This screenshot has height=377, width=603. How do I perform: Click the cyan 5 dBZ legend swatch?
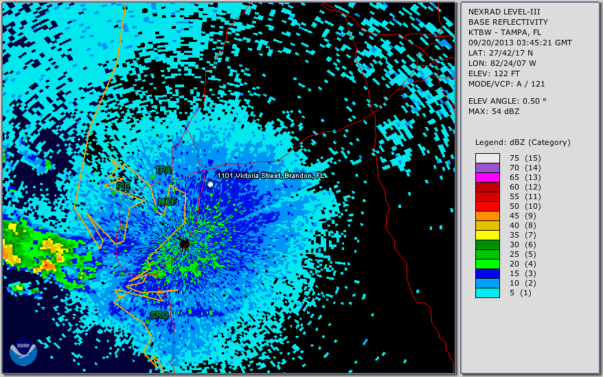(x=487, y=293)
